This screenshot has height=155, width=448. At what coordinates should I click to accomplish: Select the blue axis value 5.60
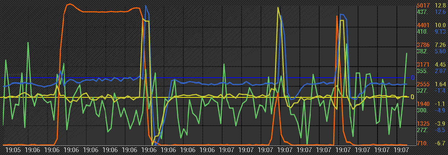440,51
